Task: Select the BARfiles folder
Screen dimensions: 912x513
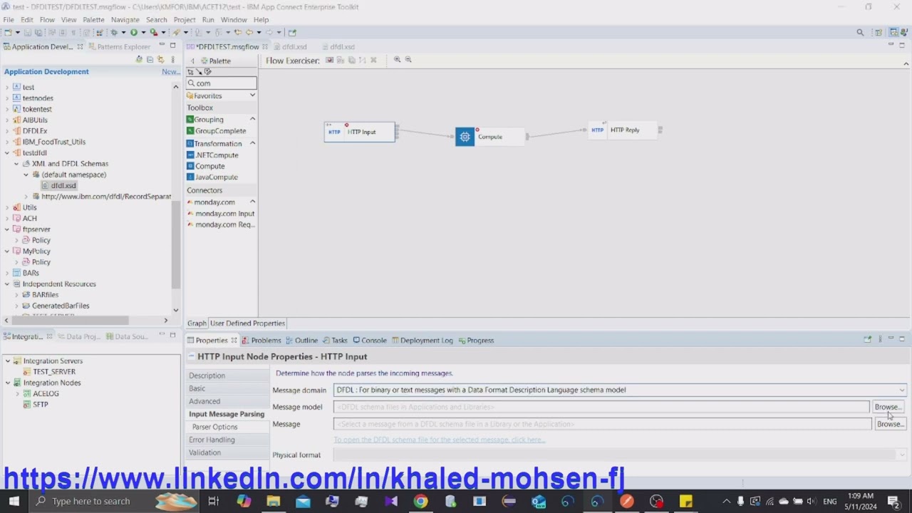Action: click(45, 295)
